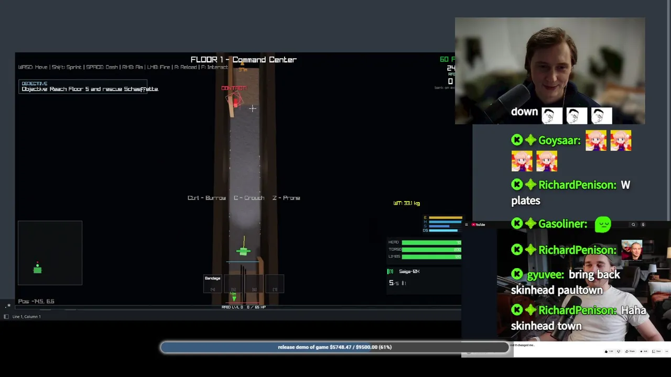Click the small icon at the screen's lower-left edge
Viewport: 671px width, 377px height.
8,305
